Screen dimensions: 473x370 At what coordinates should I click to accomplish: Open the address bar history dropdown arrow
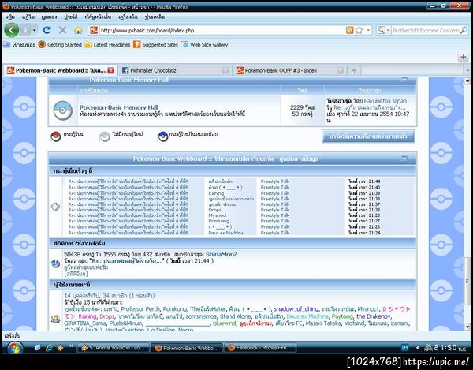tap(368, 30)
